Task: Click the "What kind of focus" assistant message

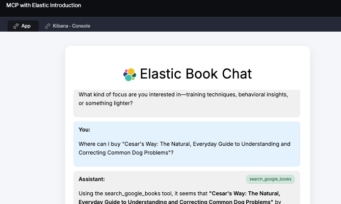Action: point(183,99)
